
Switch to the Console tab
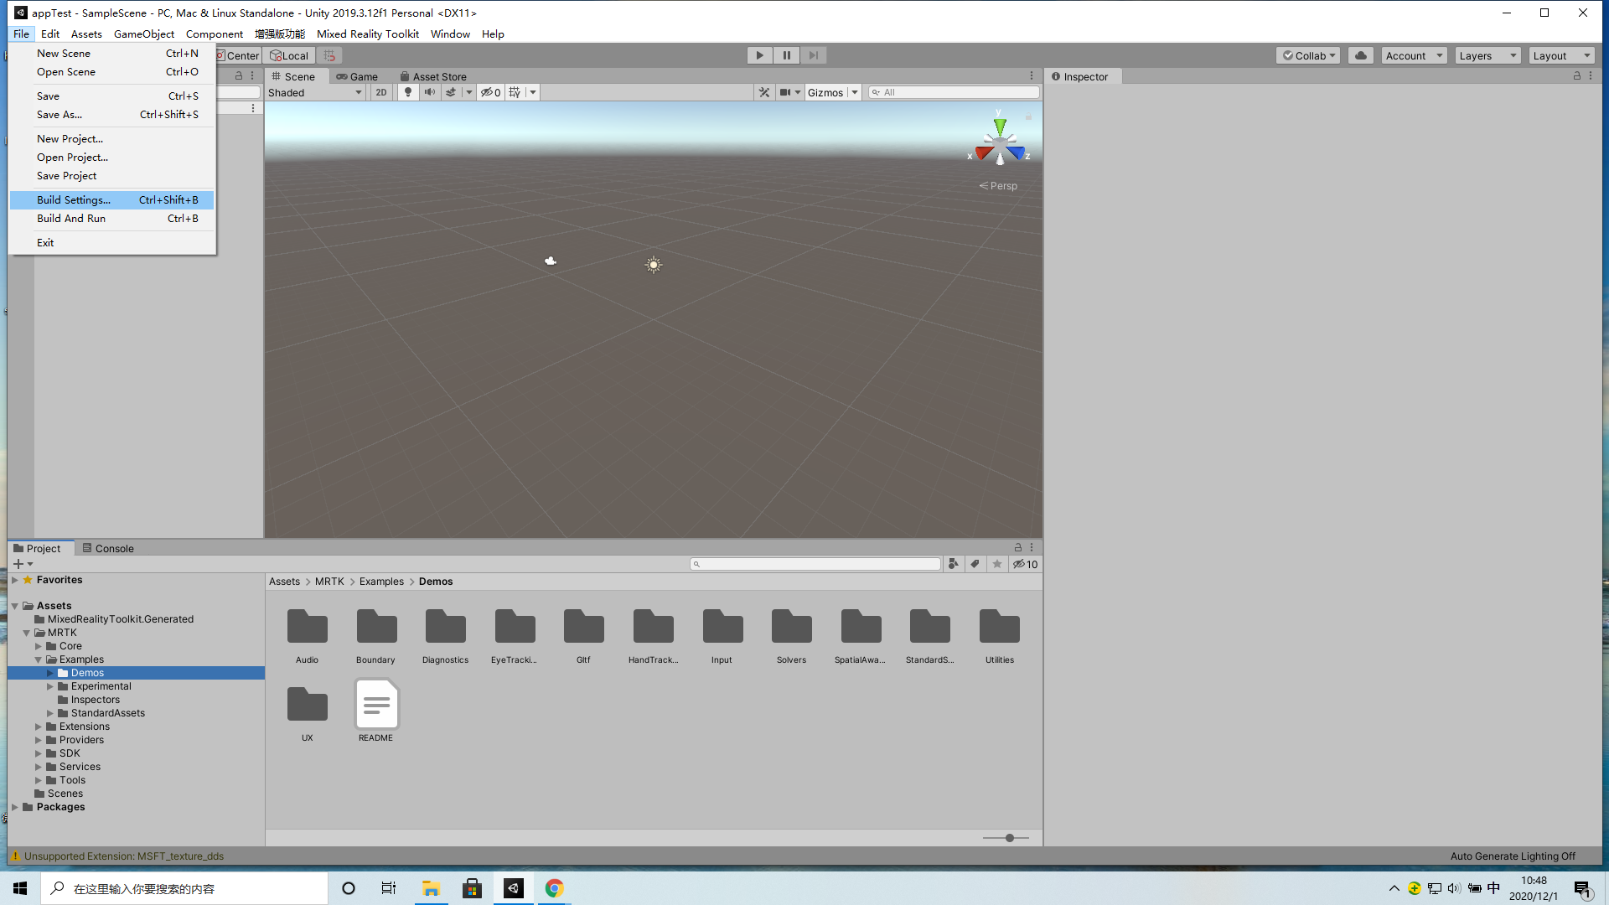pos(113,548)
